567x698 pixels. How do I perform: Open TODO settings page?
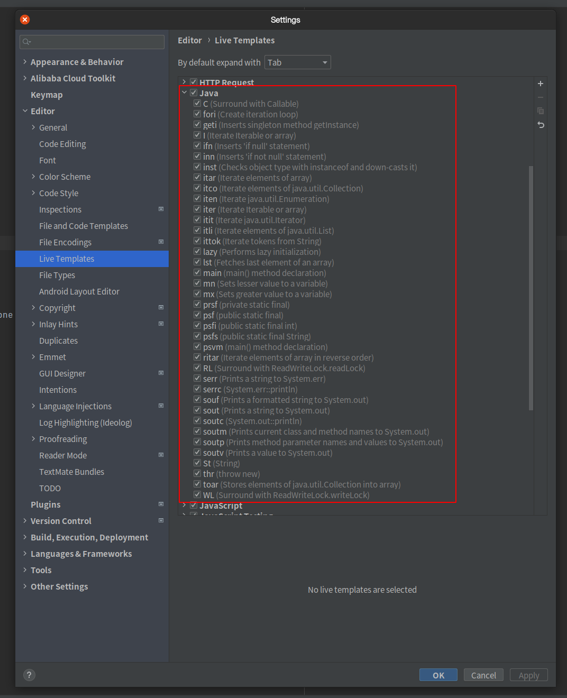[50, 488]
